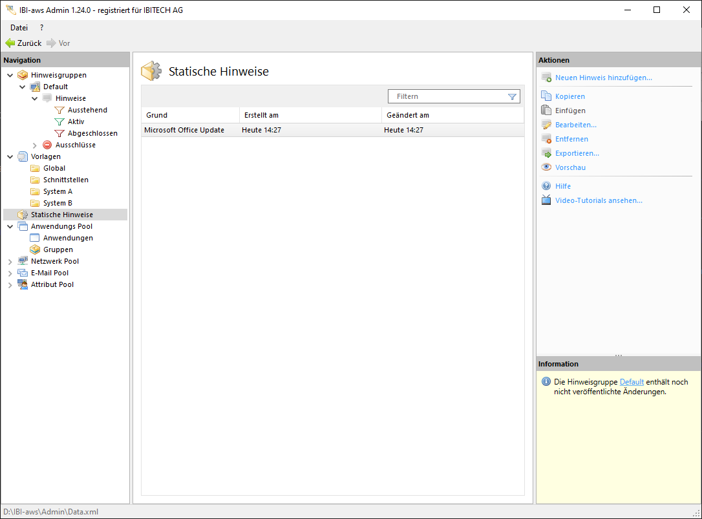
Task: Click the Kopieren action icon
Action: [546, 96]
